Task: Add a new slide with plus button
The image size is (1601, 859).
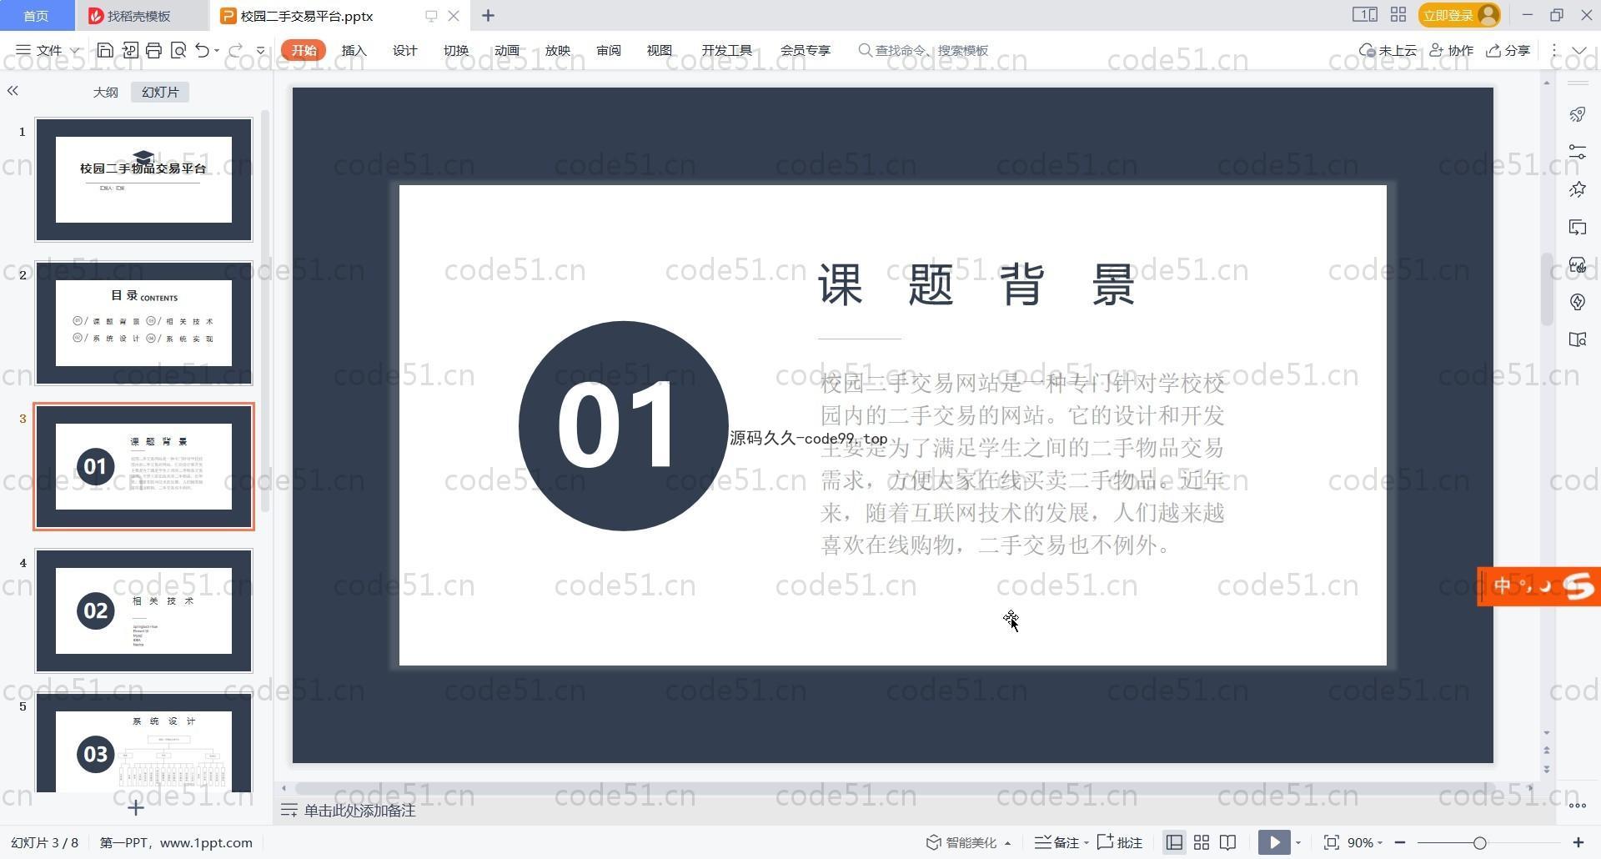Action: [136, 806]
